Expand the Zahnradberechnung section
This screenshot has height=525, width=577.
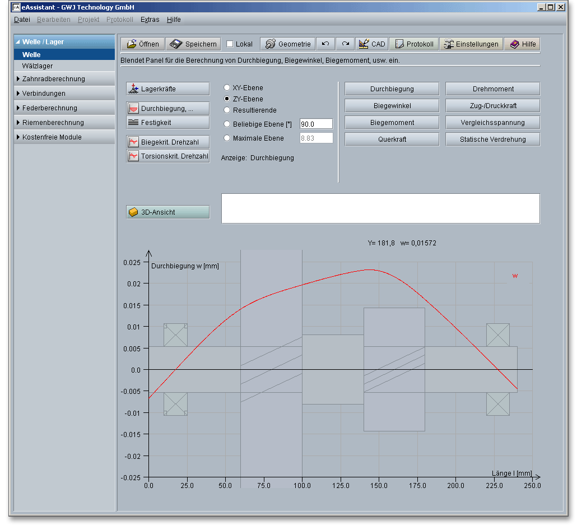pos(53,79)
